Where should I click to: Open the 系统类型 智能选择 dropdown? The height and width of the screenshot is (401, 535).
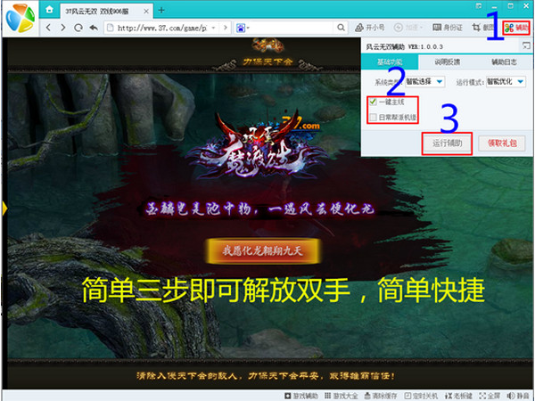(x=424, y=82)
